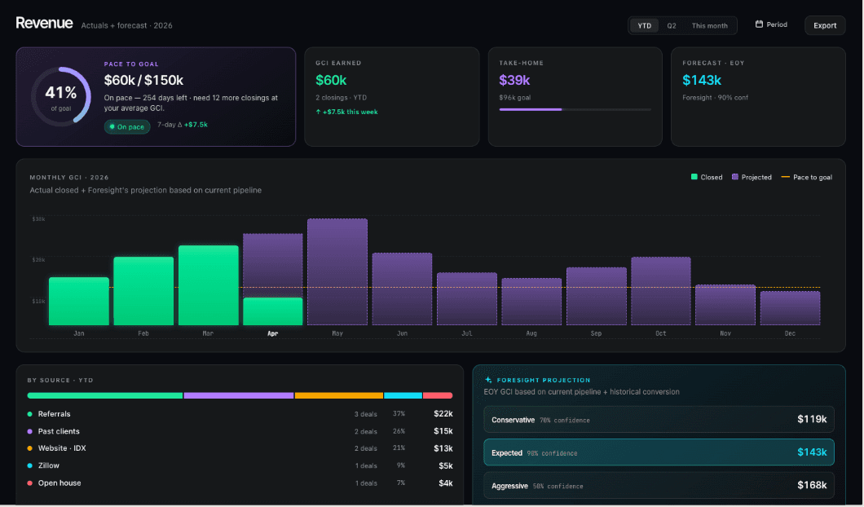The height and width of the screenshot is (507, 864).
Task: Click the October projected bar
Action: [x=661, y=291]
